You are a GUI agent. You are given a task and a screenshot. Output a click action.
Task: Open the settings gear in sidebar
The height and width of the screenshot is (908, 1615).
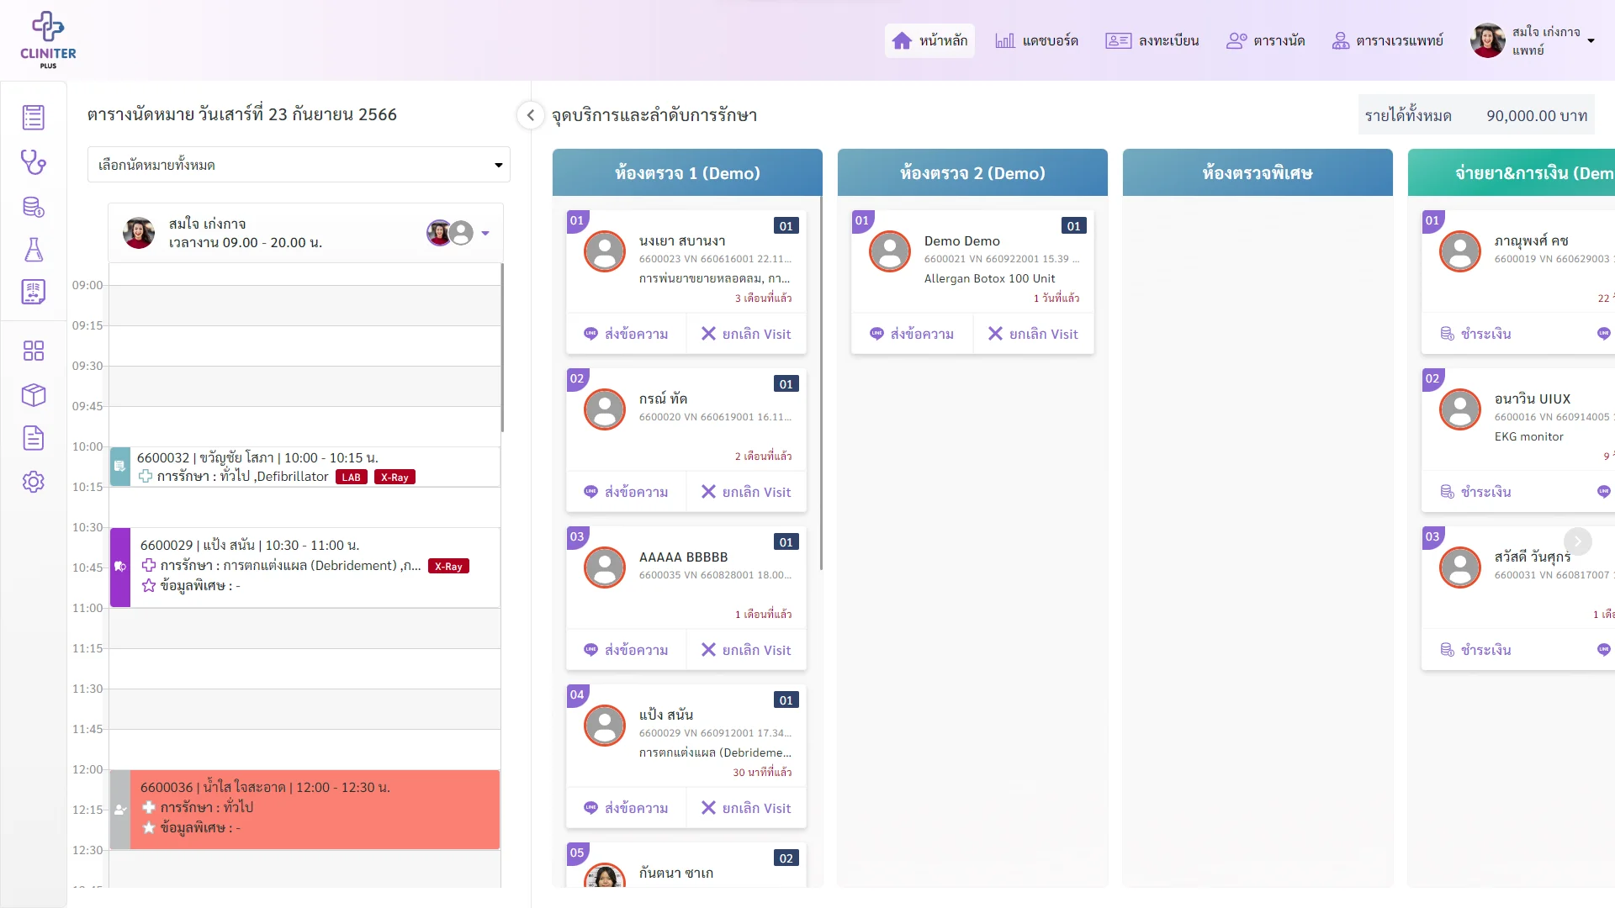pyautogui.click(x=34, y=482)
